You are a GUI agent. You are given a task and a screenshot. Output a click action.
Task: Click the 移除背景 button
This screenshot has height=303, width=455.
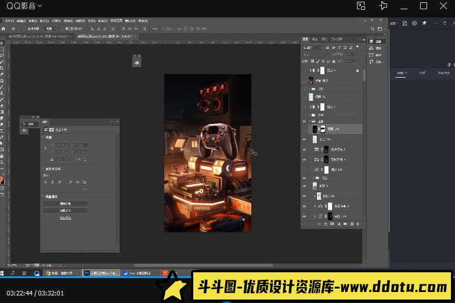pos(65,204)
